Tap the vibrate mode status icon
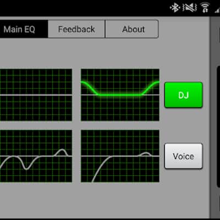220x220 pixels. (190, 8)
